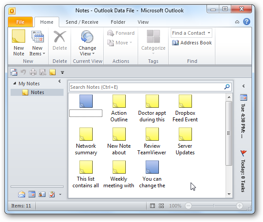Viewport: 263px width, 222px height.
Task: Switch to Reading view in status bar
Action: [161, 206]
